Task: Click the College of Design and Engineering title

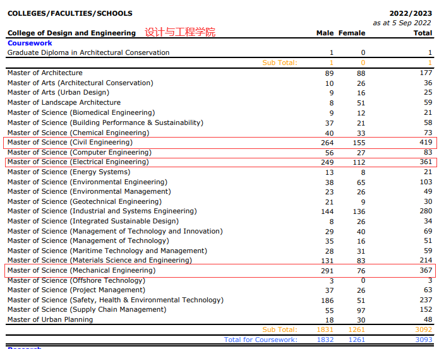Action: 71,33
